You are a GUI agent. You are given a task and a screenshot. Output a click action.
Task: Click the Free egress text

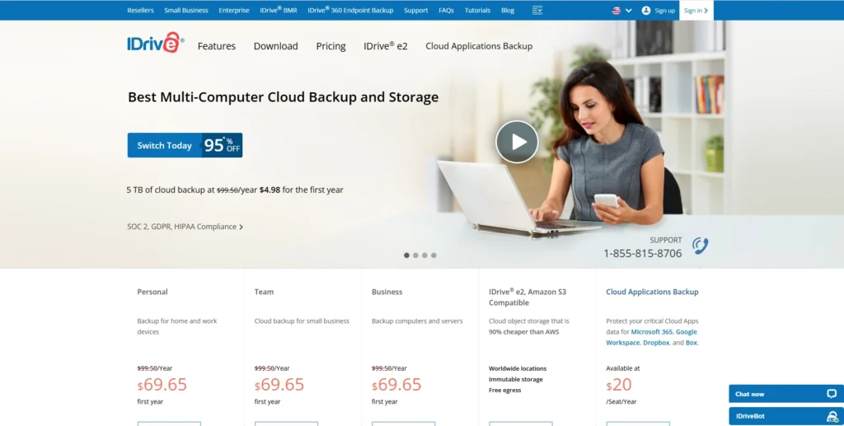(x=505, y=390)
